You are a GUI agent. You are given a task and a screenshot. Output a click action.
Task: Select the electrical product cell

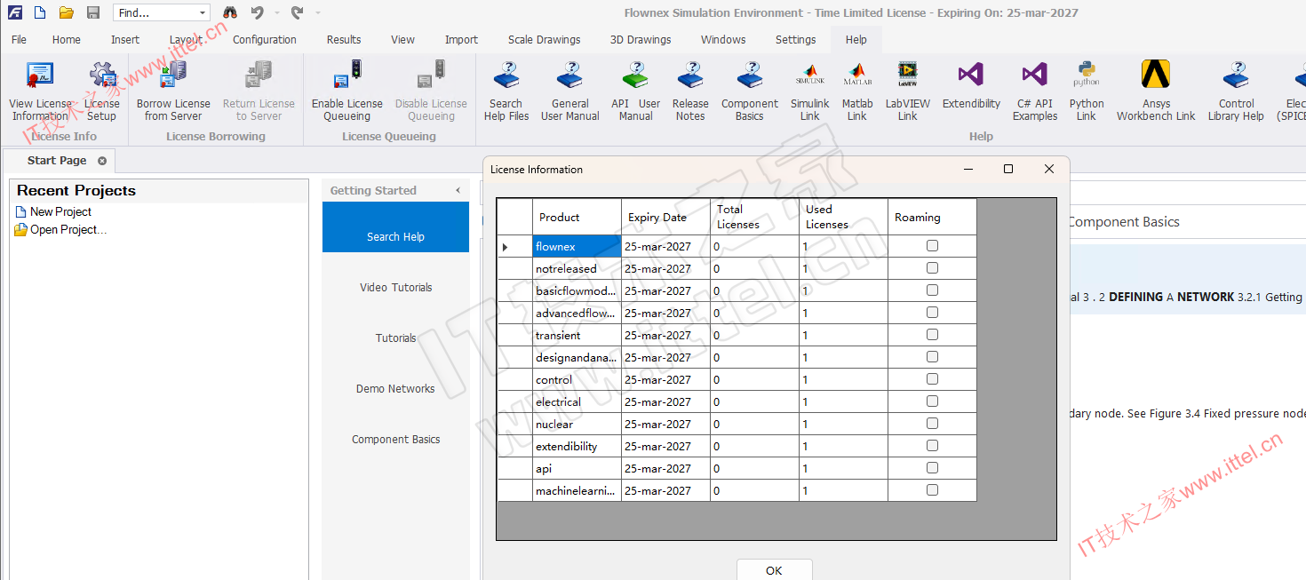click(577, 401)
